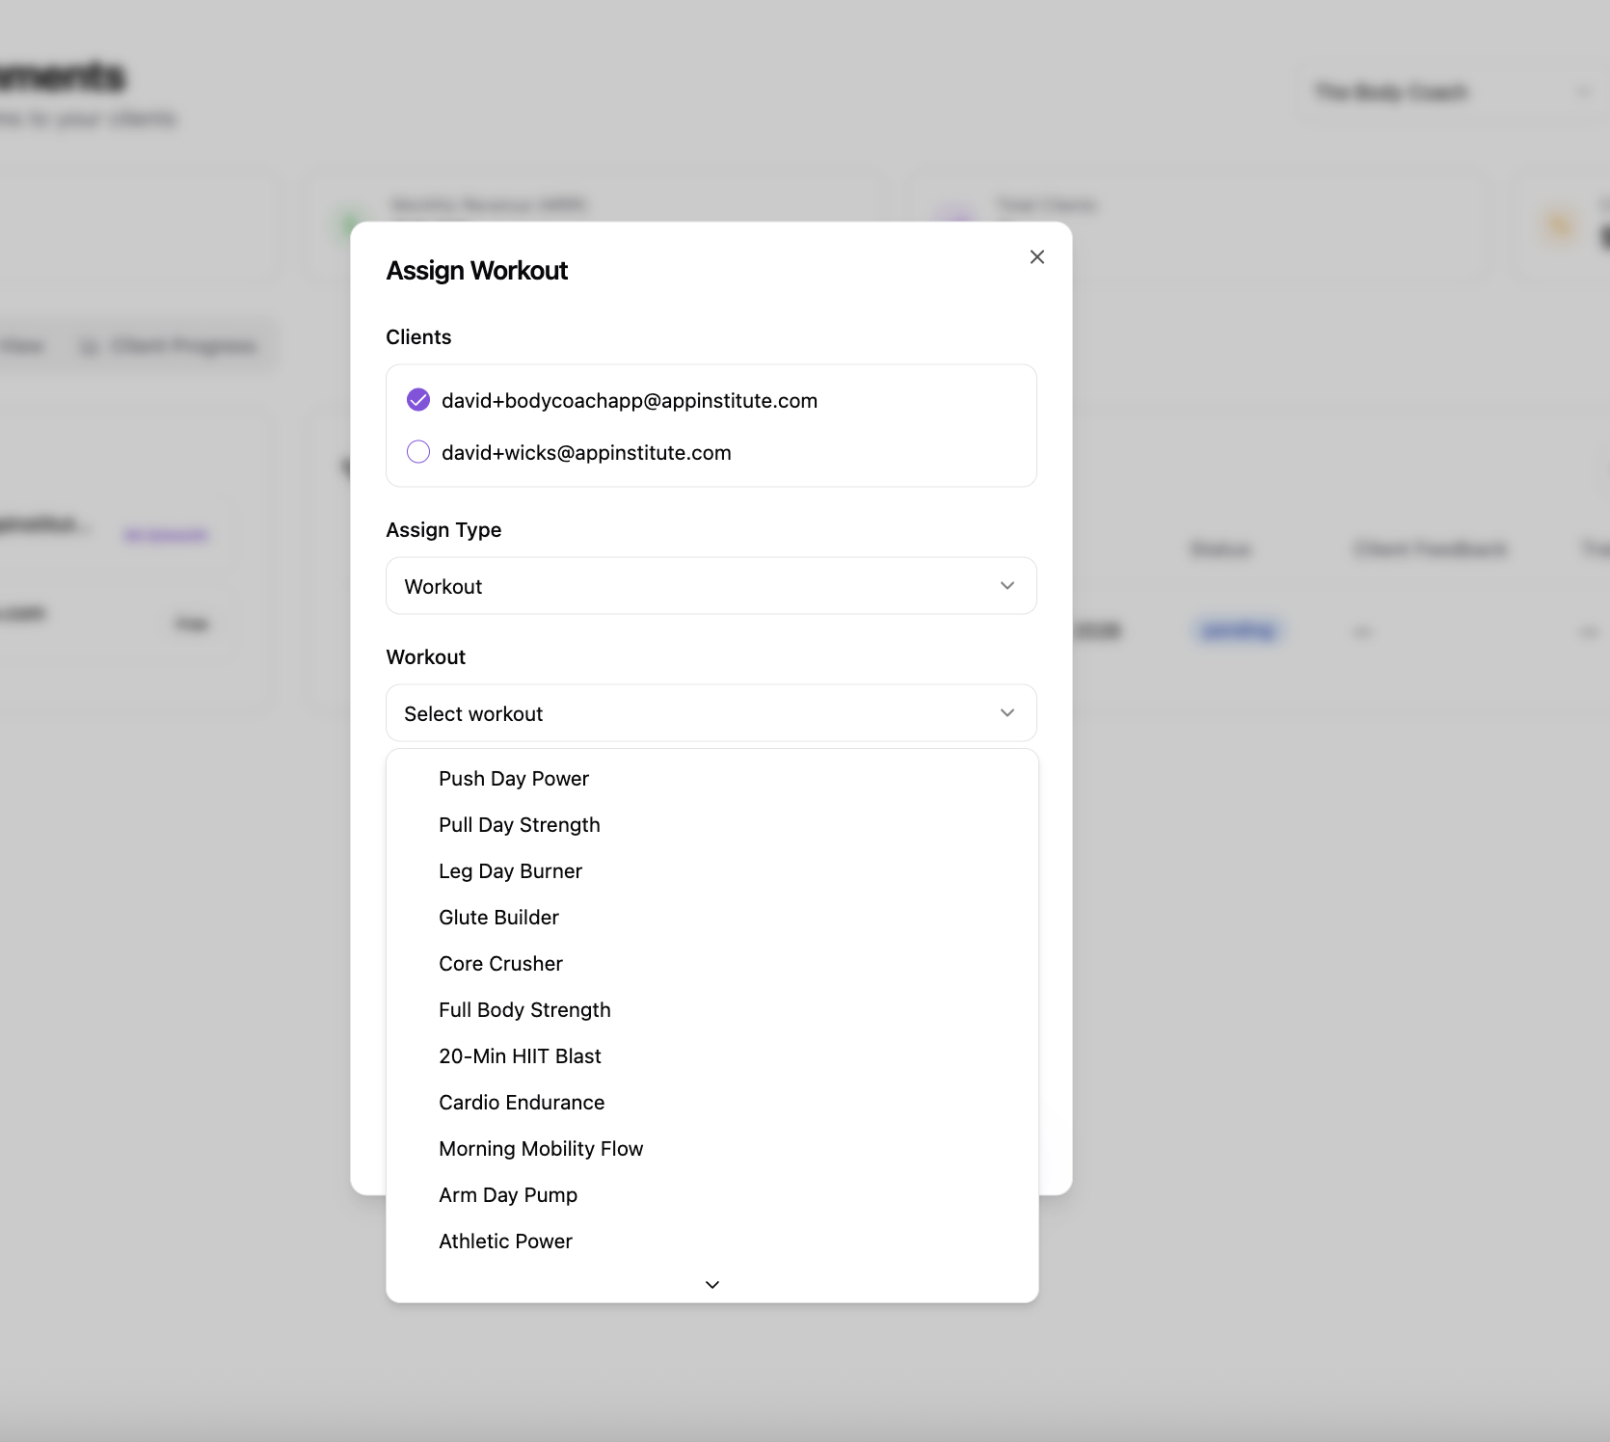Choose Morning Mobility Flow workout
Image resolution: width=1610 pixels, height=1442 pixels.
pos(711,1149)
